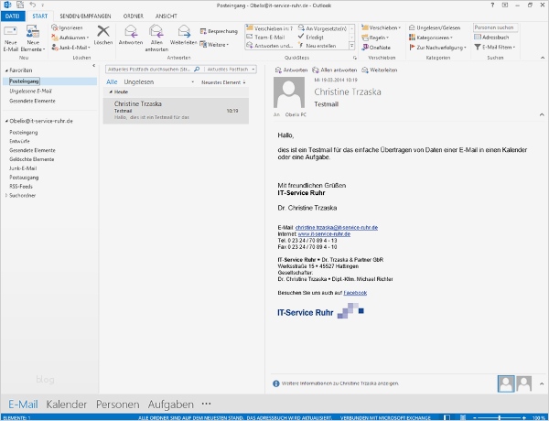Open the 'Gelöschte Elemente' folder
549x421 pixels.
pyautogui.click(x=32, y=159)
